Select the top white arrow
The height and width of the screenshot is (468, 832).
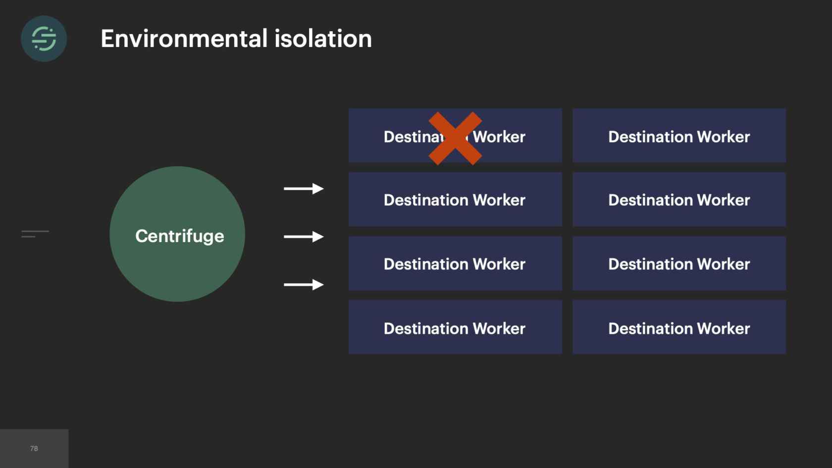[303, 189]
